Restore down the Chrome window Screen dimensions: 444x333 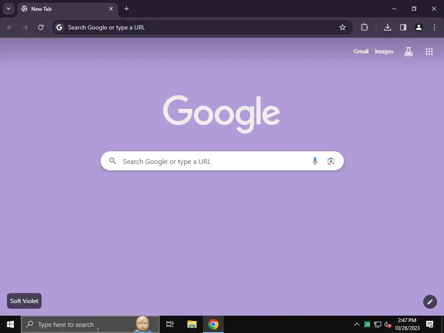pyautogui.click(x=414, y=9)
